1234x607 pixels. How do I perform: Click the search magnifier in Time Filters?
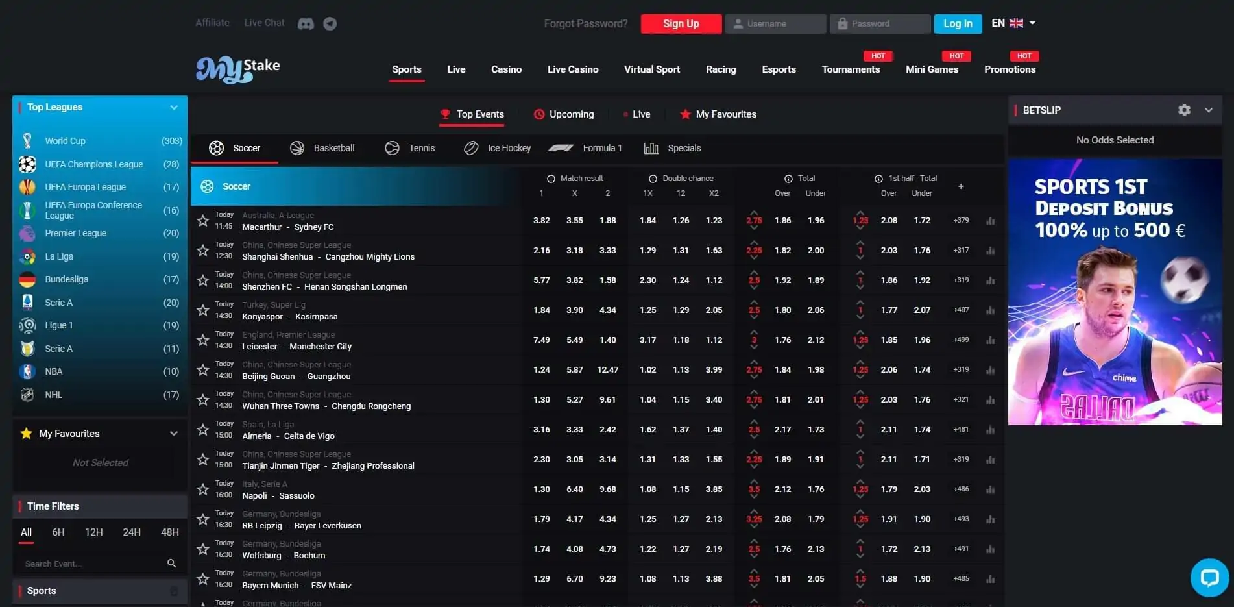click(171, 564)
